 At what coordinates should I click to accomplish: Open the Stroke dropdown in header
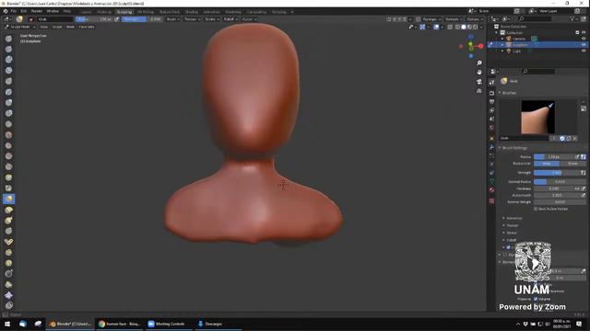click(211, 19)
